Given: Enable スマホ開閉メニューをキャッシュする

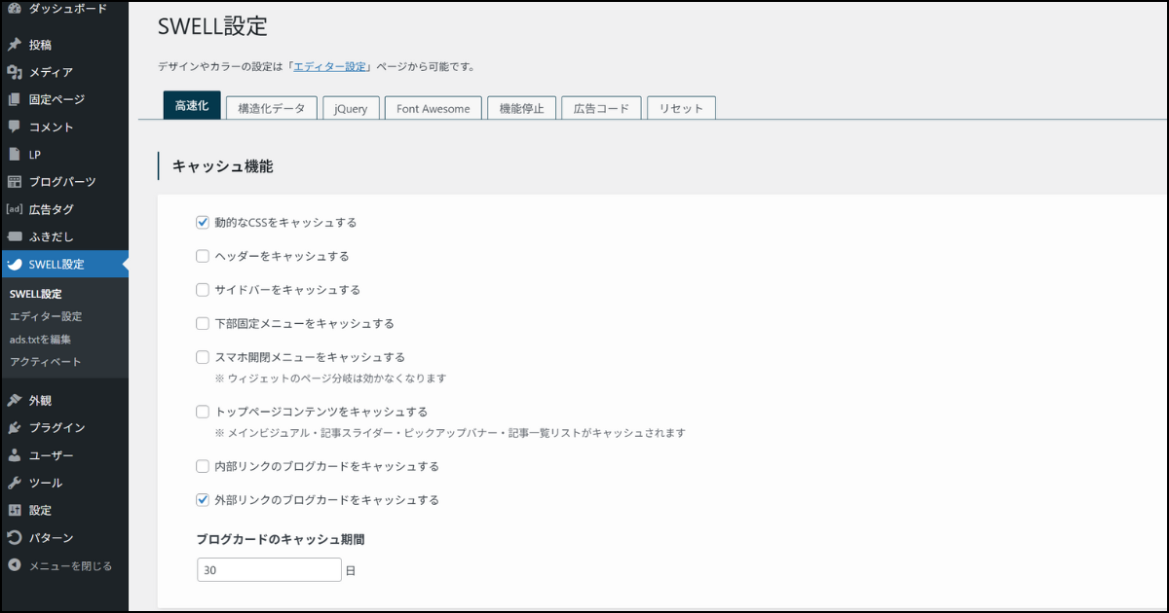Looking at the screenshot, I should [x=203, y=357].
